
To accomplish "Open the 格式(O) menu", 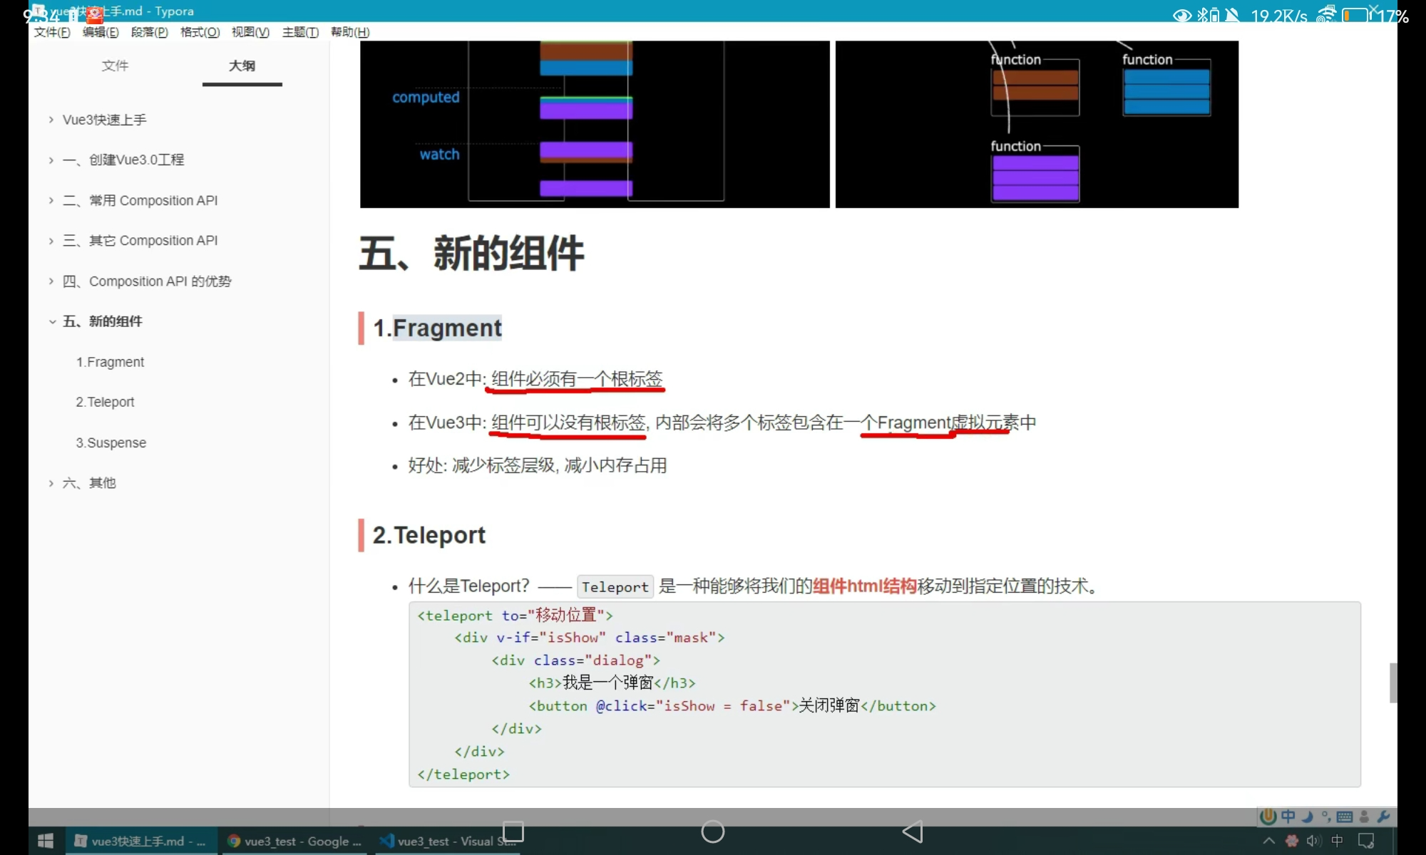I will pyautogui.click(x=200, y=32).
